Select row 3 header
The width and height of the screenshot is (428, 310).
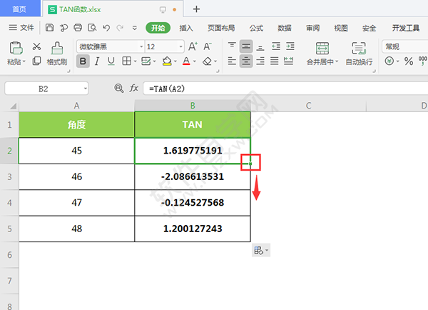pos(9,177)
